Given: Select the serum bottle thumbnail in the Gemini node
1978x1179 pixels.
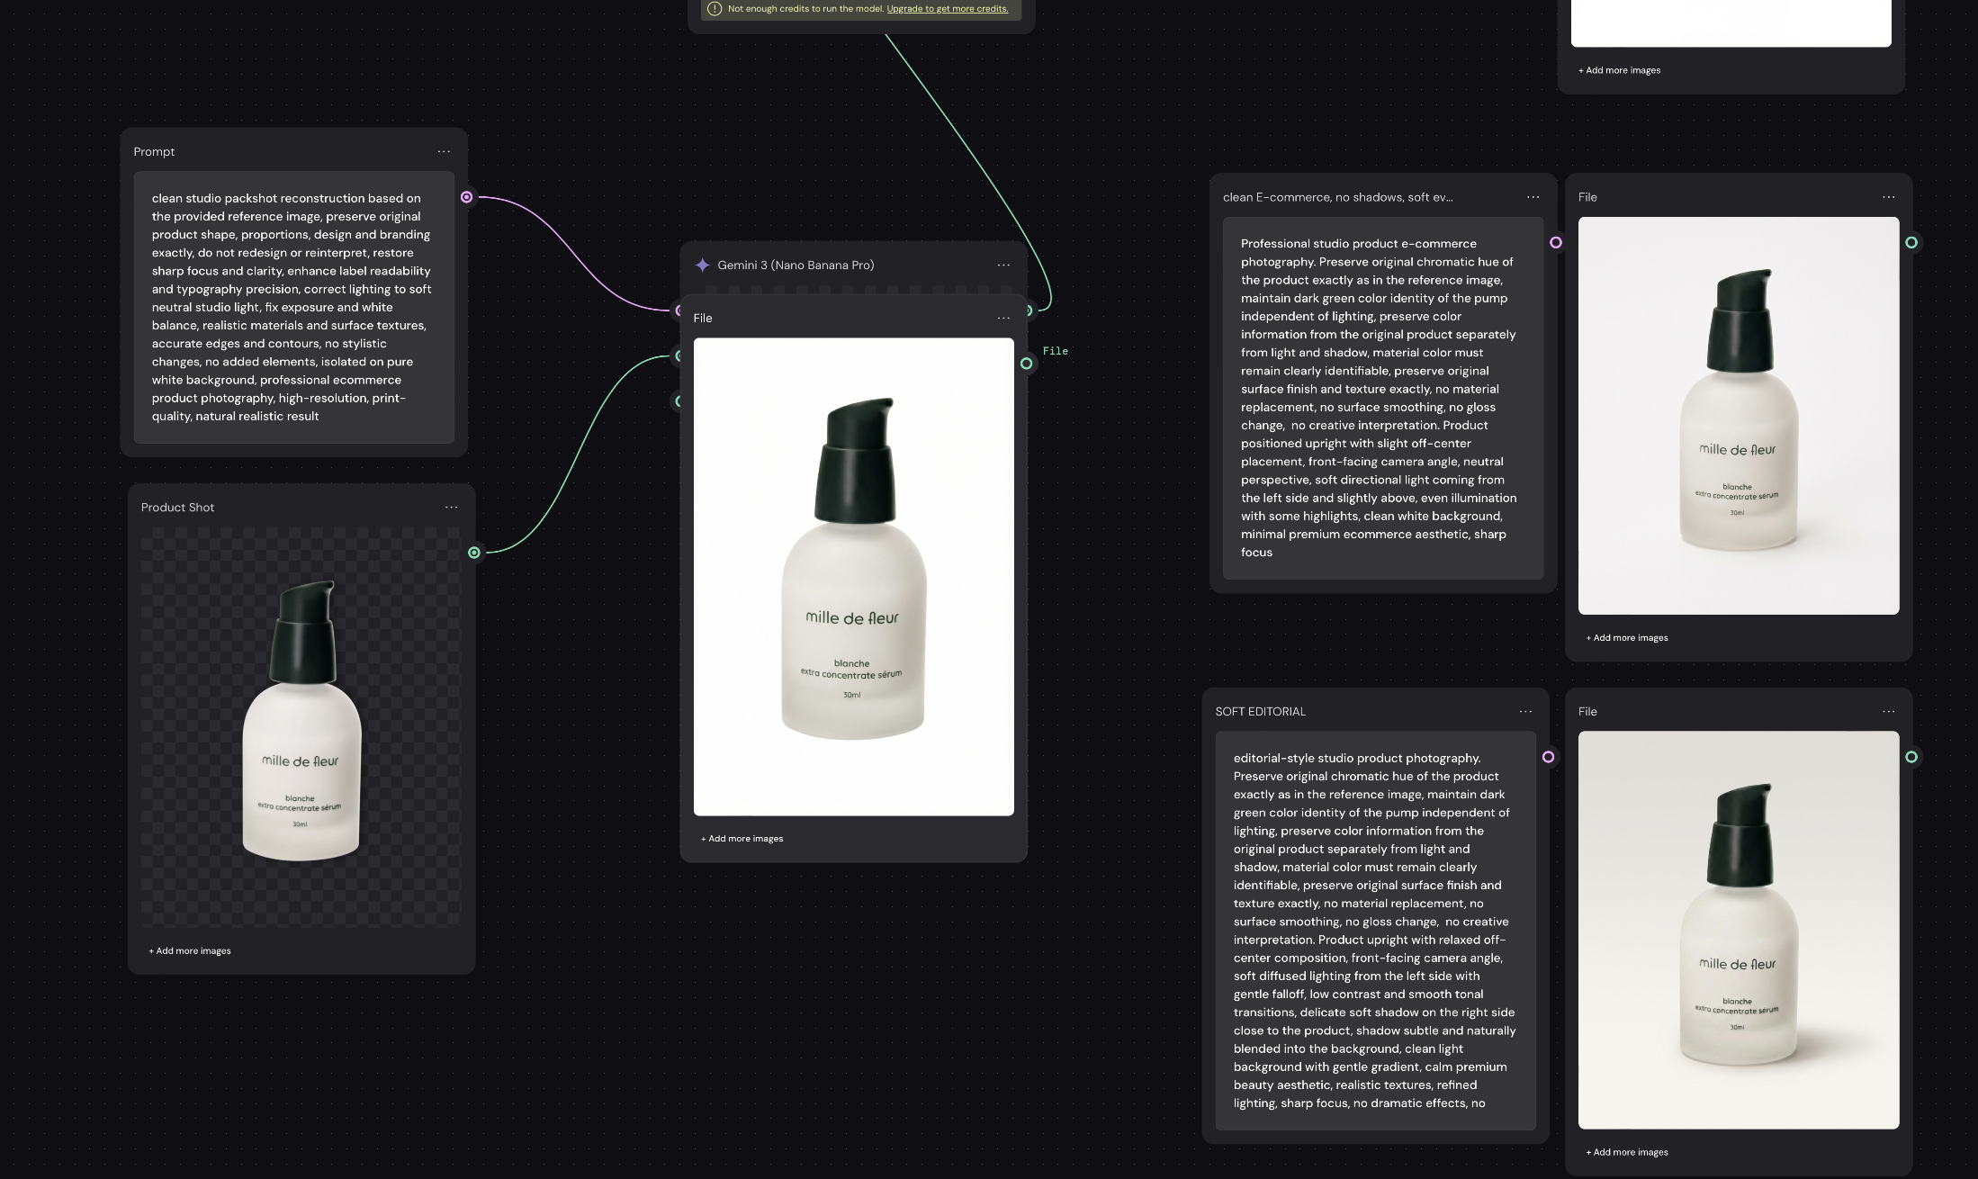Looking at the screenshot, I should [853, 576].
